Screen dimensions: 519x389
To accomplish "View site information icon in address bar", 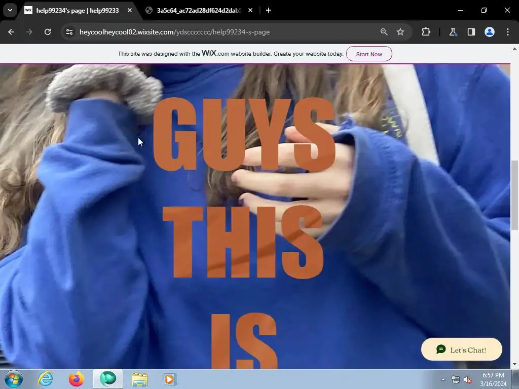I will [x=69, y=32].
